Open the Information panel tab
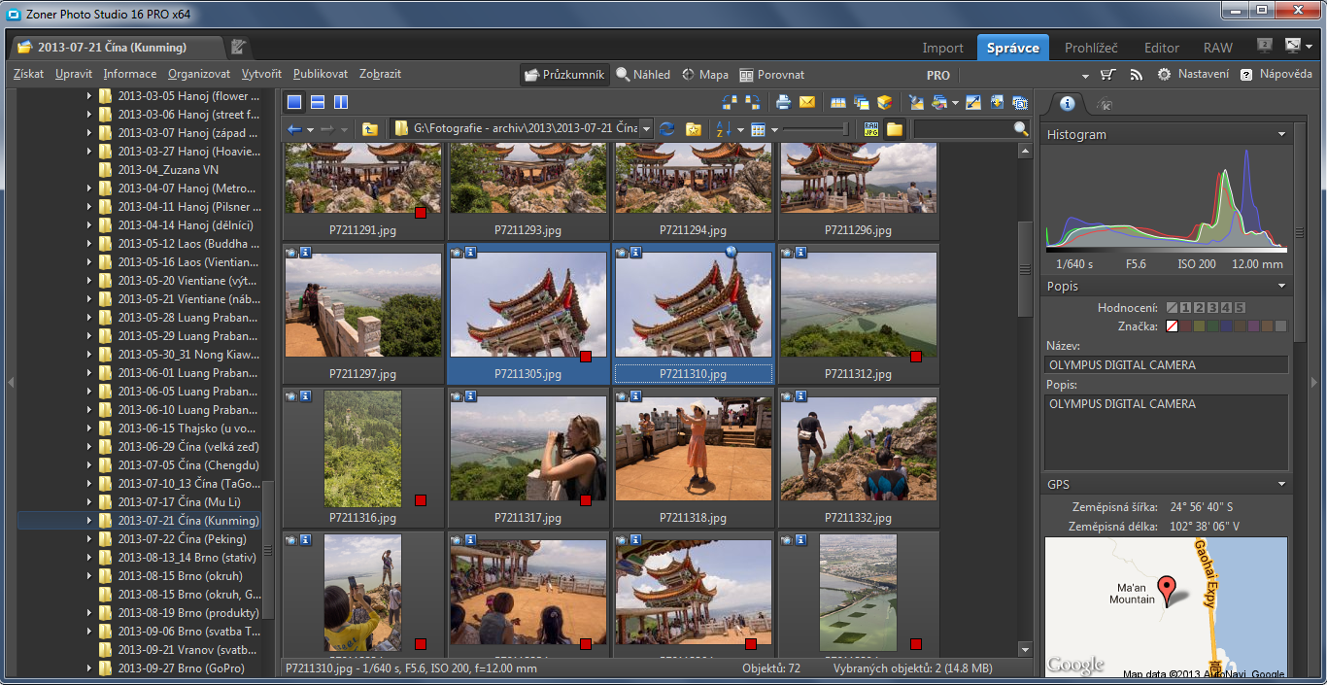The image size is (1327, 685). click(x=1068, y=104)
